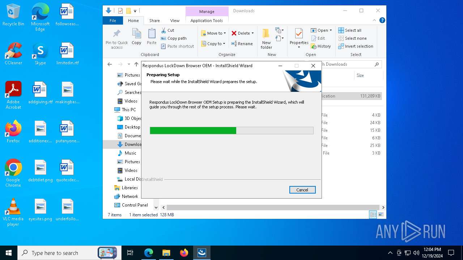The image size is (463, 260).
Task: Click the Properties checkmark icon
Action: pyautogui.click(x=299, y=34)
